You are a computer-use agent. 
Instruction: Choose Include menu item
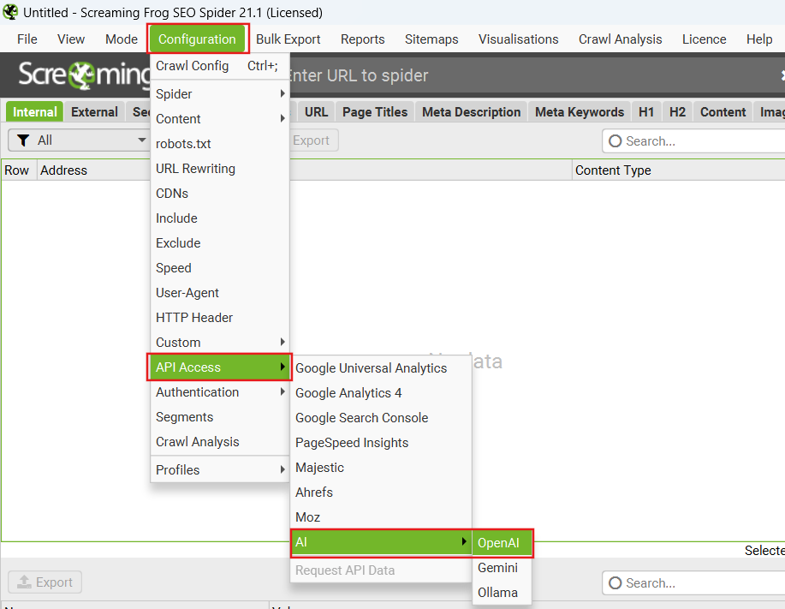click(220, 218)
